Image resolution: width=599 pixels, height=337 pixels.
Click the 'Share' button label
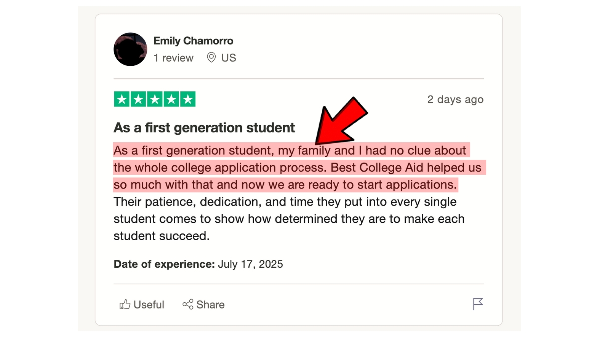tap(210, 305)
